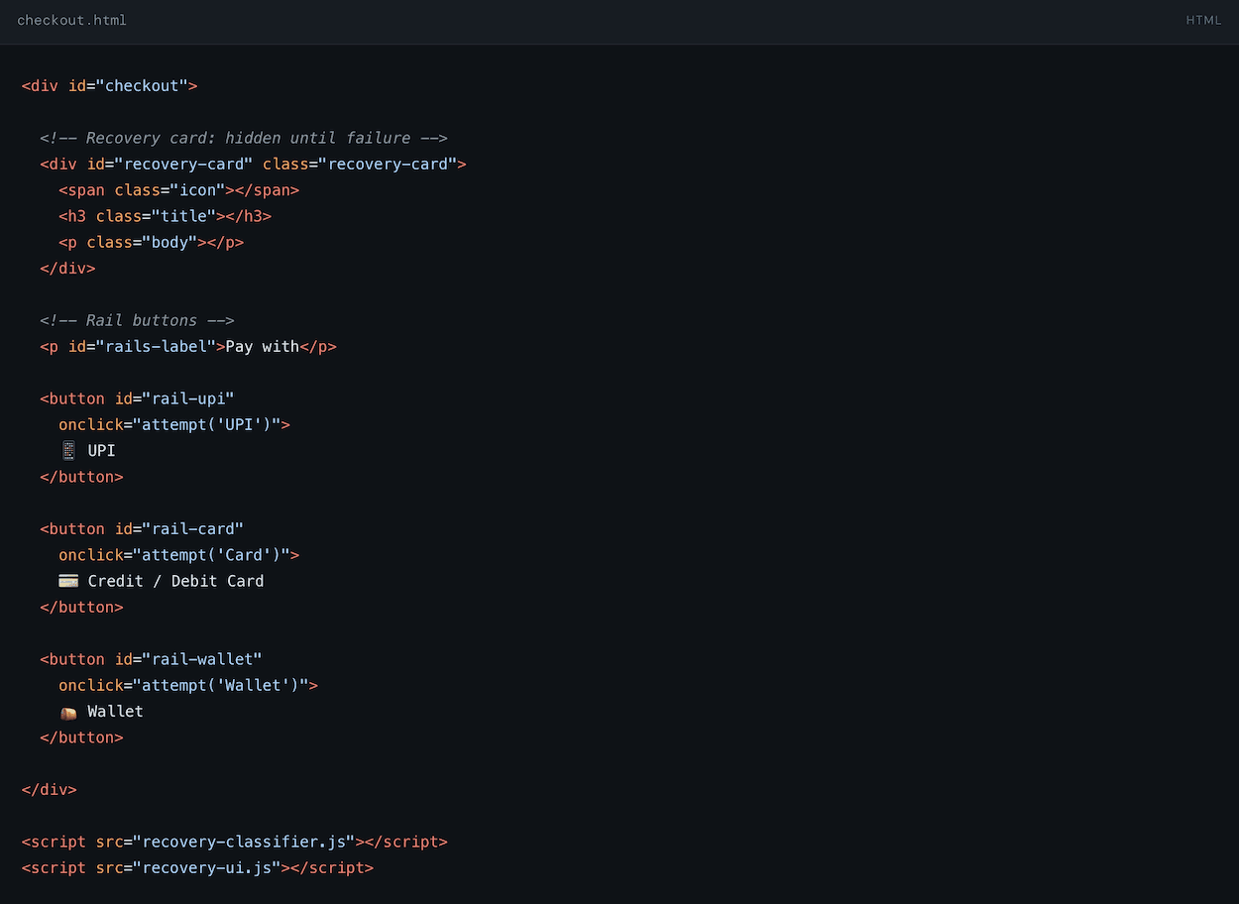The height and width of the screenshot is (904, 1239).
Task: Click the Wallet label text
Action: point(115,712)
